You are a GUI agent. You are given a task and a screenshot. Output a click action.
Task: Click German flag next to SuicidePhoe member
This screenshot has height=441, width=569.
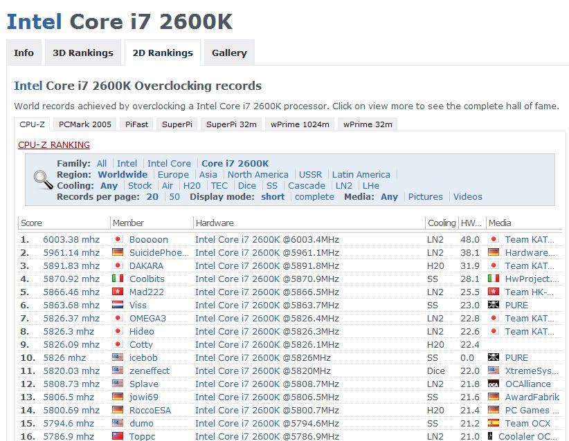[x=117, y=253]
